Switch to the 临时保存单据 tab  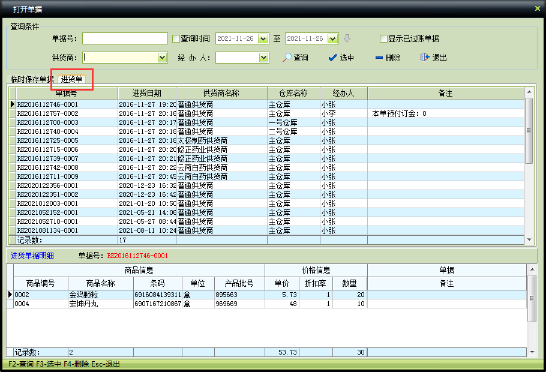point(31,79)
